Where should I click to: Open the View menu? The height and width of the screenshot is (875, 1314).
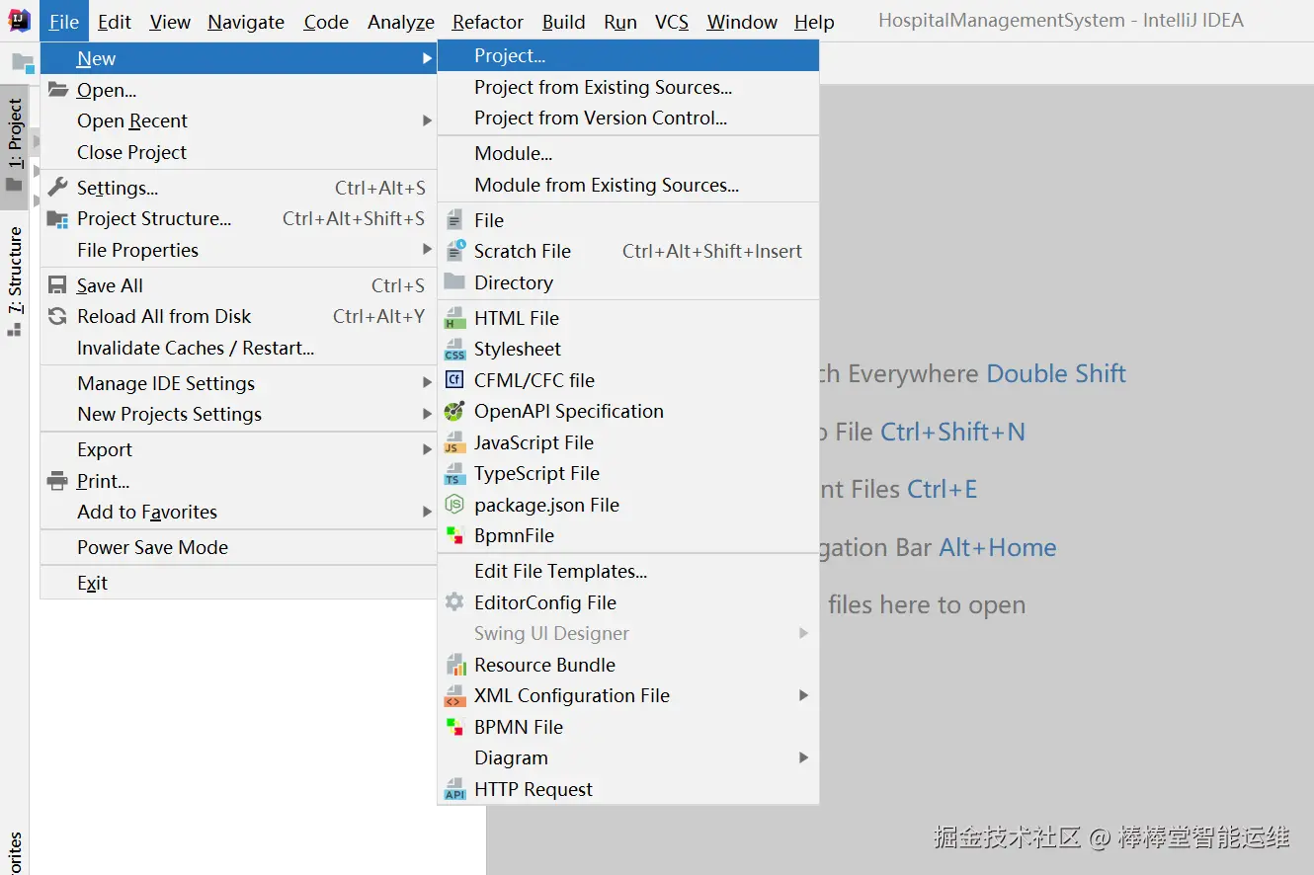coord(170,22)
